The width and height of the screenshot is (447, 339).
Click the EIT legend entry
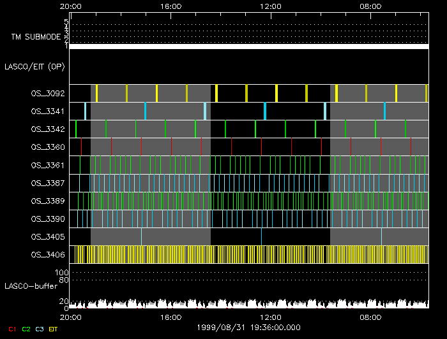[53, 329]
